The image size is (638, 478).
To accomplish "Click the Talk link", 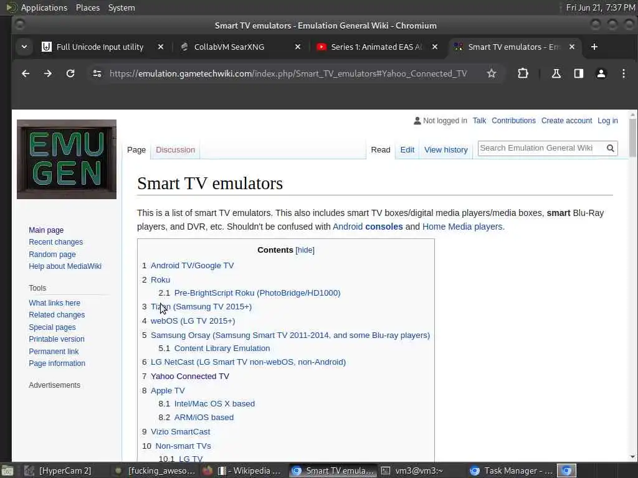I will 479,121.
